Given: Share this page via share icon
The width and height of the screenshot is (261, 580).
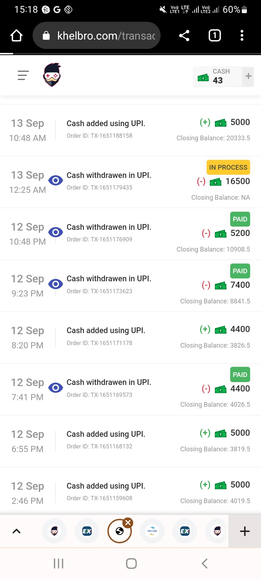Looking at the screenshot, I should (184, 36).
